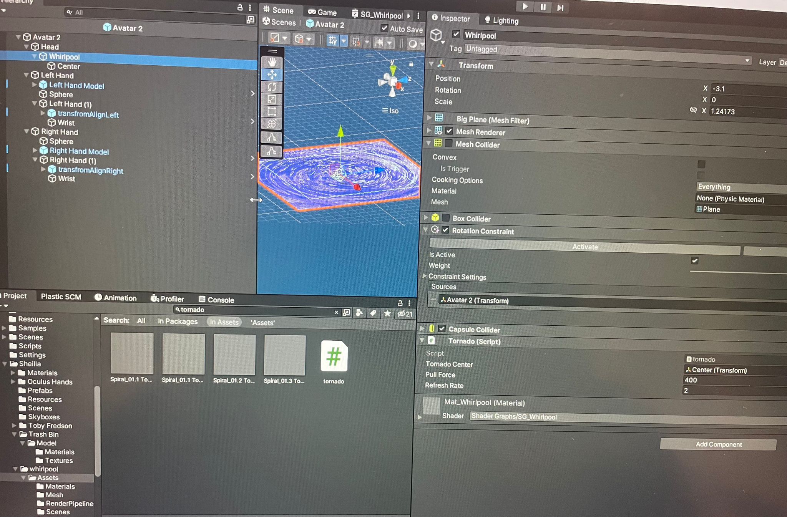
Task: Enable the Box Collider component checkbox
Action: click(x=446, y=218)
